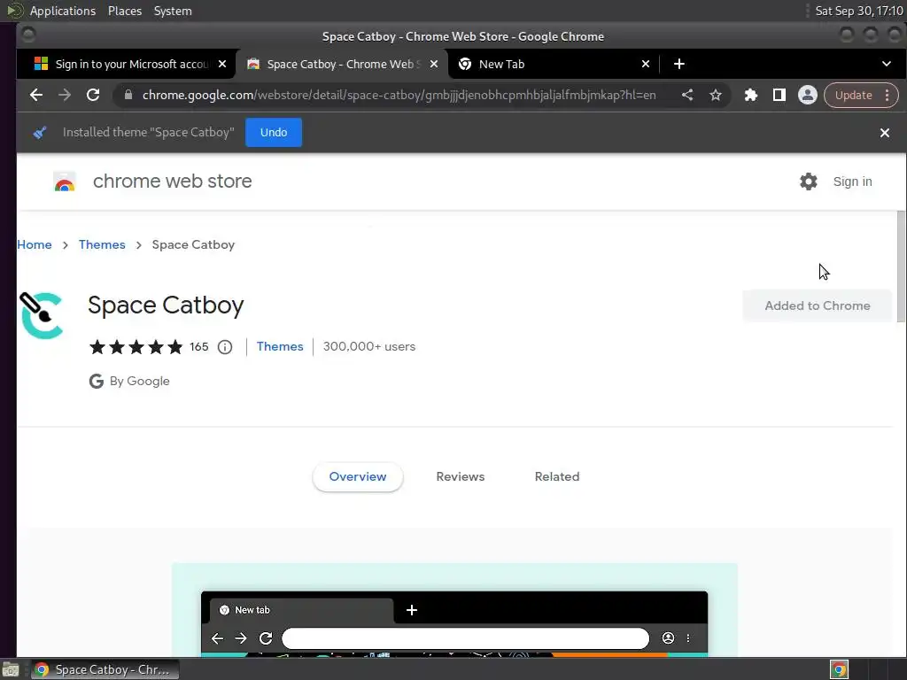The height and width of the screenshot is (680, 907).
Task: Open the tab search dropdown arrow
Action: point(886,64)
